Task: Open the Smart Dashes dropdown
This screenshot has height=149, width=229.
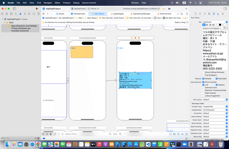Action: pos(215,117)
